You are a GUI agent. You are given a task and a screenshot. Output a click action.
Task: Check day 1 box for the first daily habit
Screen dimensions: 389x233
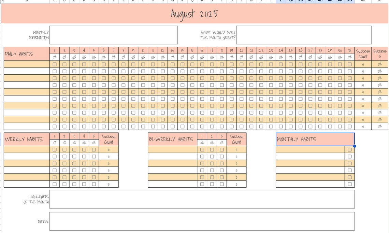click(54, 64)
